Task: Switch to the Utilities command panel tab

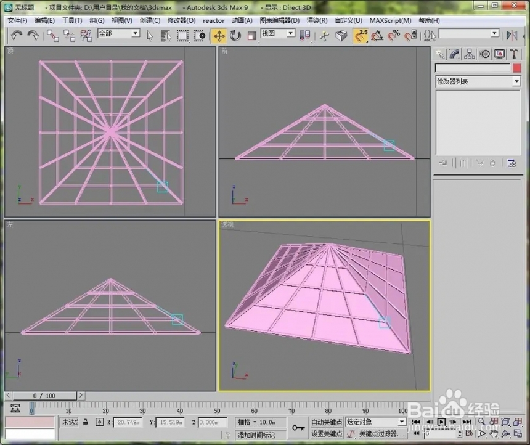Action: pos(515,54)
